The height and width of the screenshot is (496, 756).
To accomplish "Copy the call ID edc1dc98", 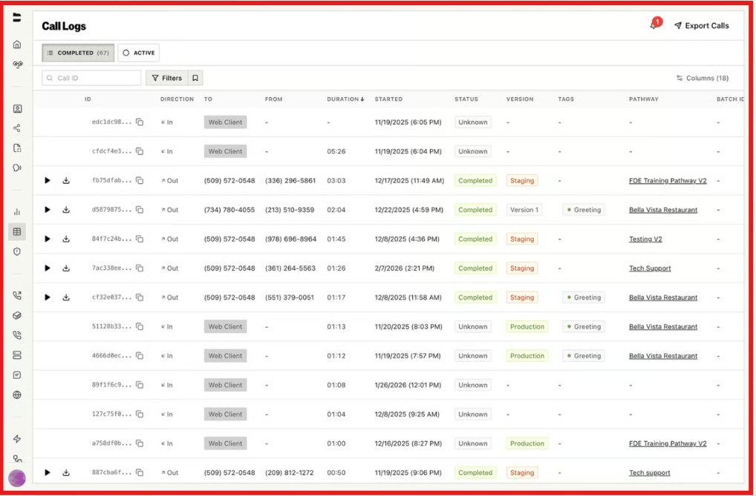I will pyautogui.click(x=140, y=122).
